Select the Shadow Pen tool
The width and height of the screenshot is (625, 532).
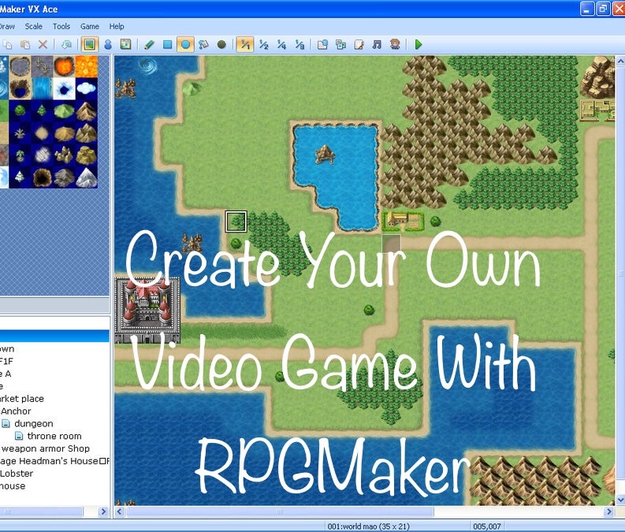click(x=221, y=45)
